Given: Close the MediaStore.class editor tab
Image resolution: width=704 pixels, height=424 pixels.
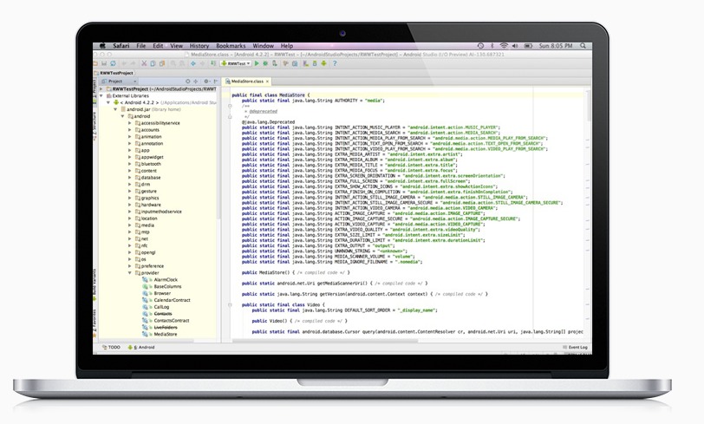Looking at the screenshot, I should coord(268,82).
